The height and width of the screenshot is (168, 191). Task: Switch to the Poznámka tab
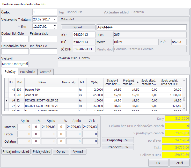28,72
